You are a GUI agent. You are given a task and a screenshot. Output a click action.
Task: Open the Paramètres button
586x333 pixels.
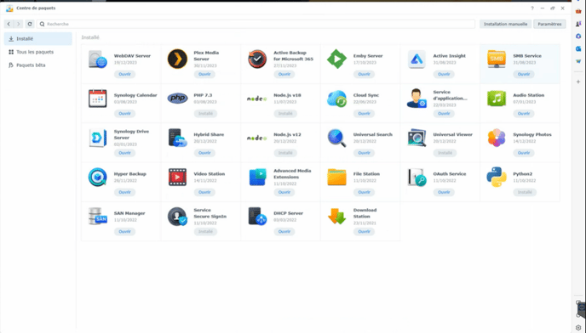point(549,24)
